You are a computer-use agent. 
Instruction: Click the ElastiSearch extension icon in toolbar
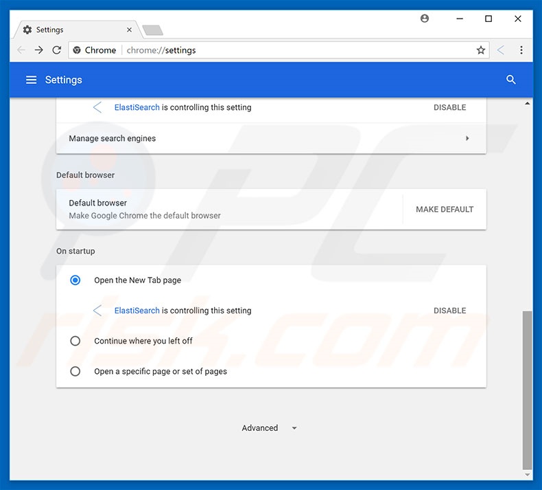click(501, 50)
